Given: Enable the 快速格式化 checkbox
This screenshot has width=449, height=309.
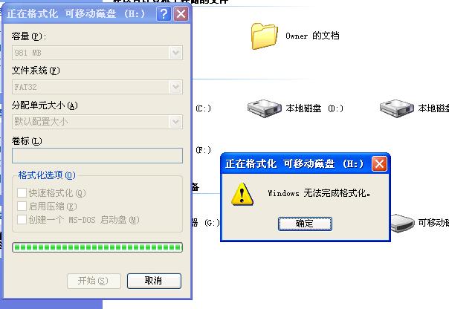Looking at the screenshot, I should pyautogui.click(x=22, y=193).
